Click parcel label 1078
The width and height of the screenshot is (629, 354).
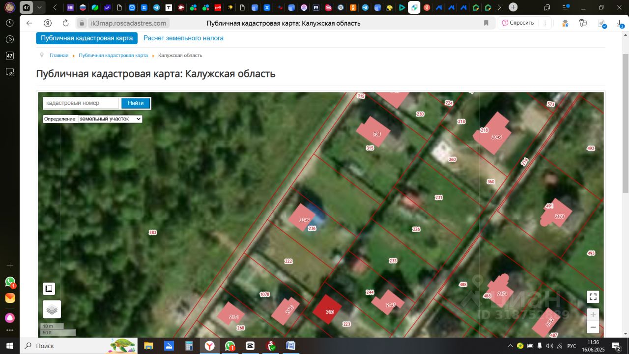click(265, 295)
